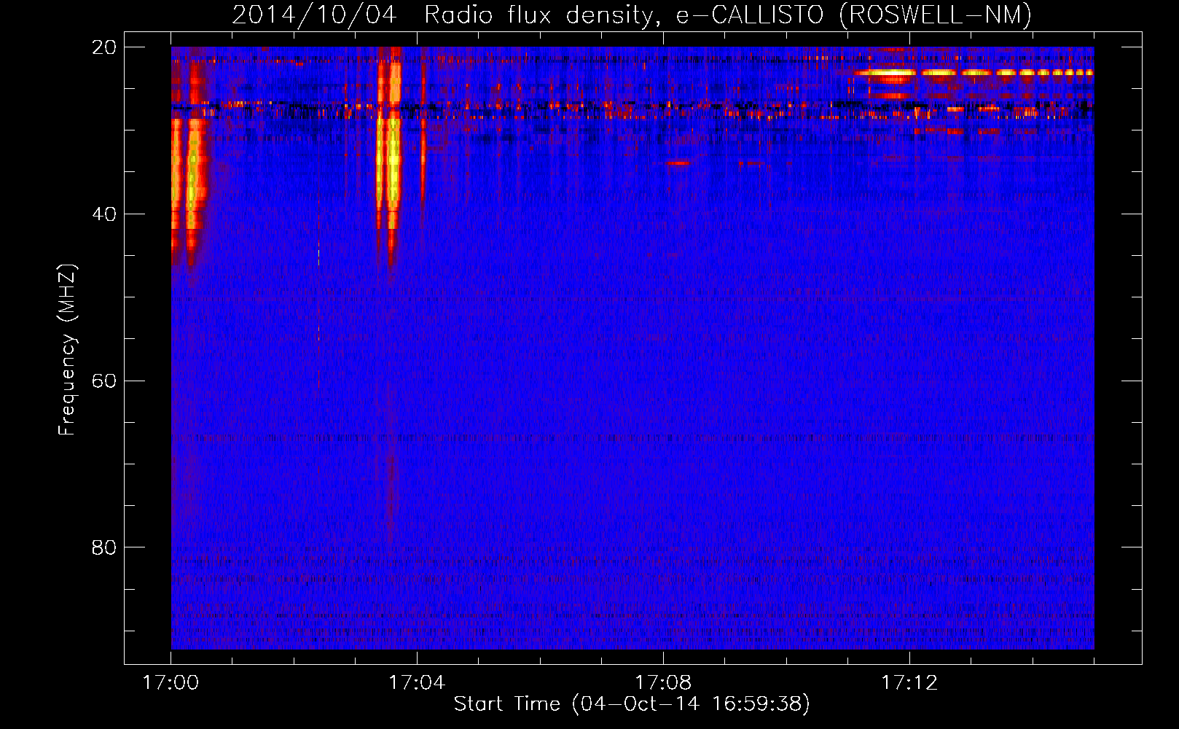Click the '60' frequency tick label
Viewport: 1179px width, 729px height.
pos(104,381)
